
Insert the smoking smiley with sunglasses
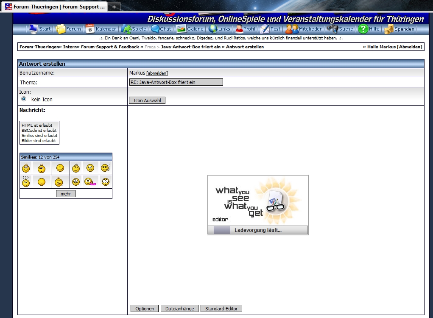point(105,168)
